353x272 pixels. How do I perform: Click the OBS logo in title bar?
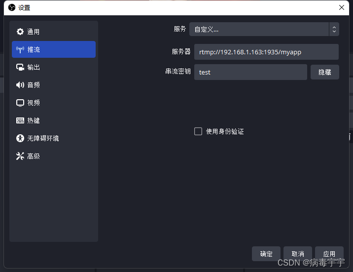[x=12, y=8]
